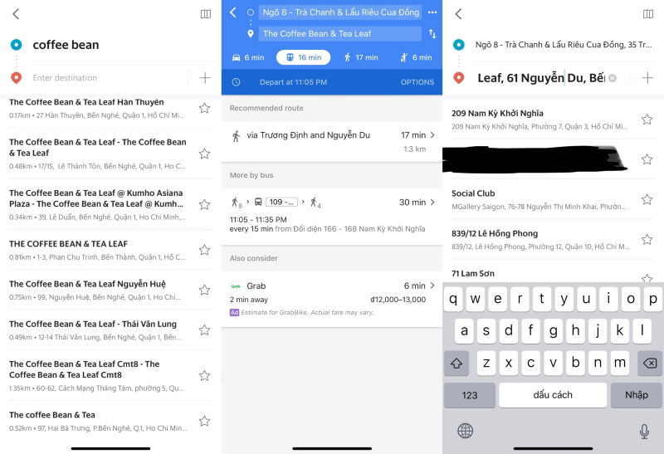664x454 pixels.
Task: Favorite the Thái Văn Lung Coffee Bean result
Action: point(204,330)
